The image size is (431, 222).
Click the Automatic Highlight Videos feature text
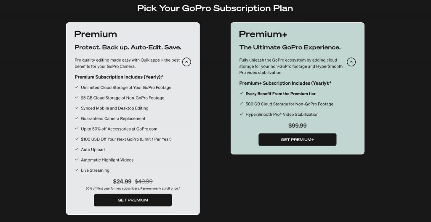[107, 160]
